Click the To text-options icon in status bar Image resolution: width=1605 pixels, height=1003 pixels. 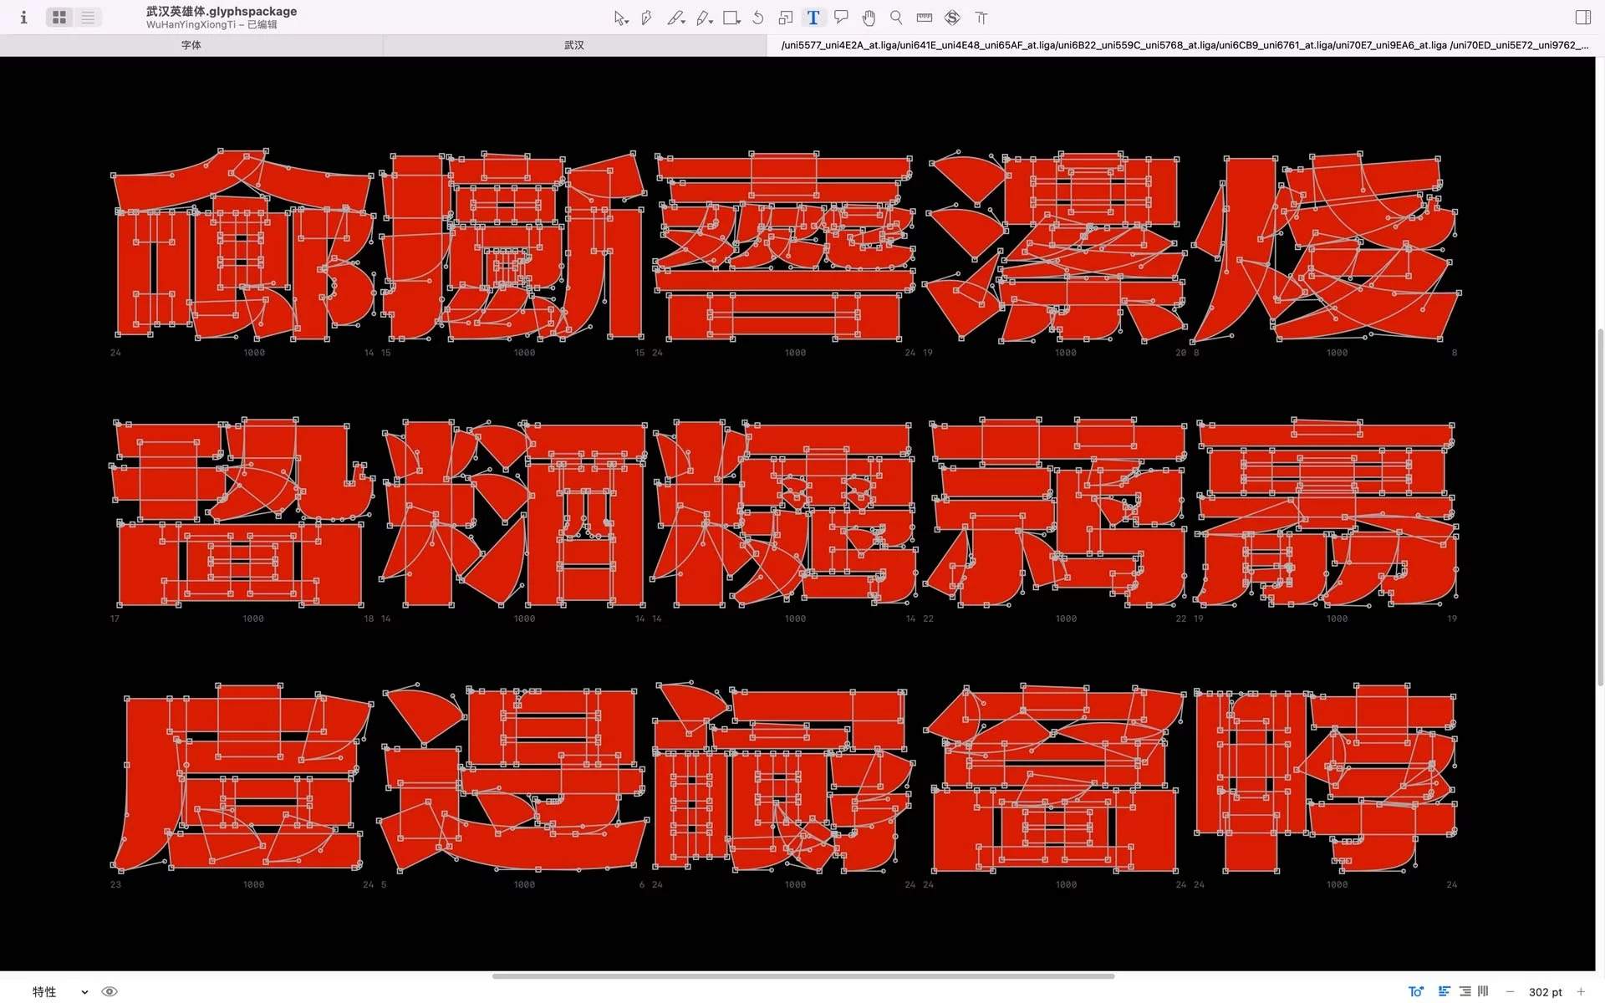pos(1416,991)
